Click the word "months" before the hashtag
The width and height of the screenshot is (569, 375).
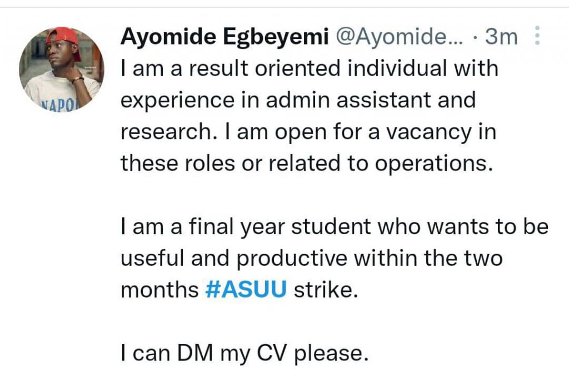[159, 290]
